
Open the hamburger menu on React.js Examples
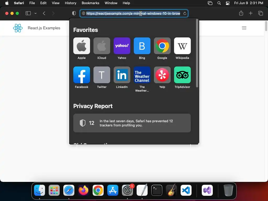click(244, 28)
